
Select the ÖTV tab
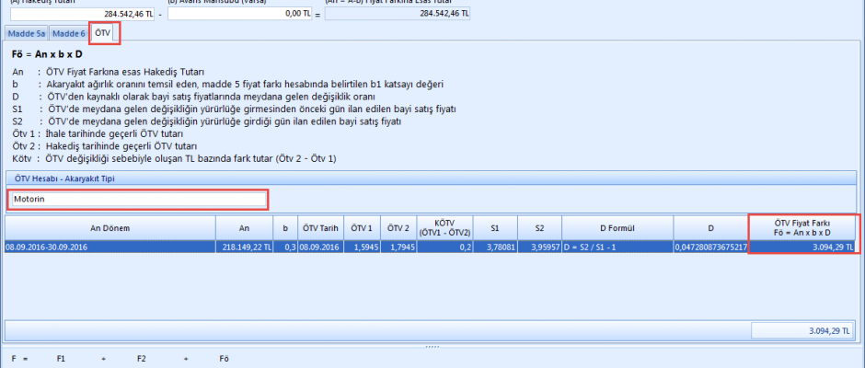(x=104, y=34)
